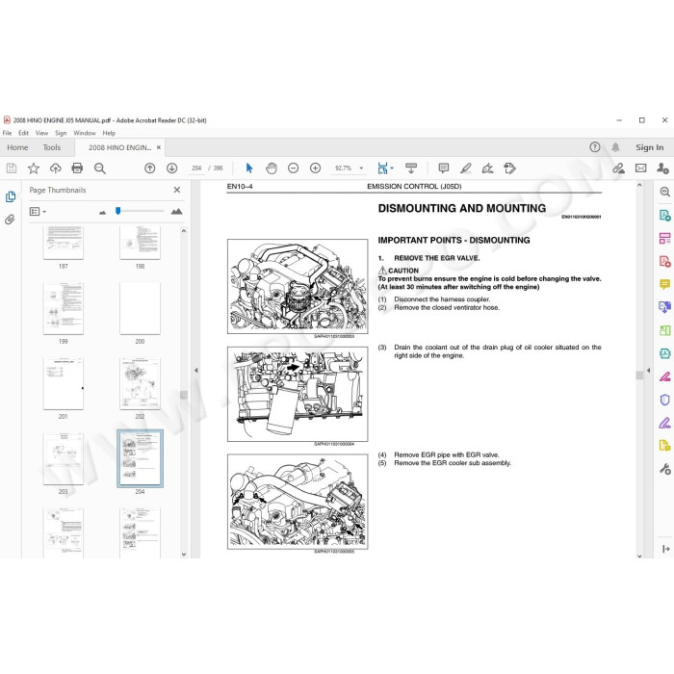Image resolution: width=674 pixels, height=674 pixels.
Task: Enlarge thumbnails with large mountain icon
Action: tap(176, 212)
